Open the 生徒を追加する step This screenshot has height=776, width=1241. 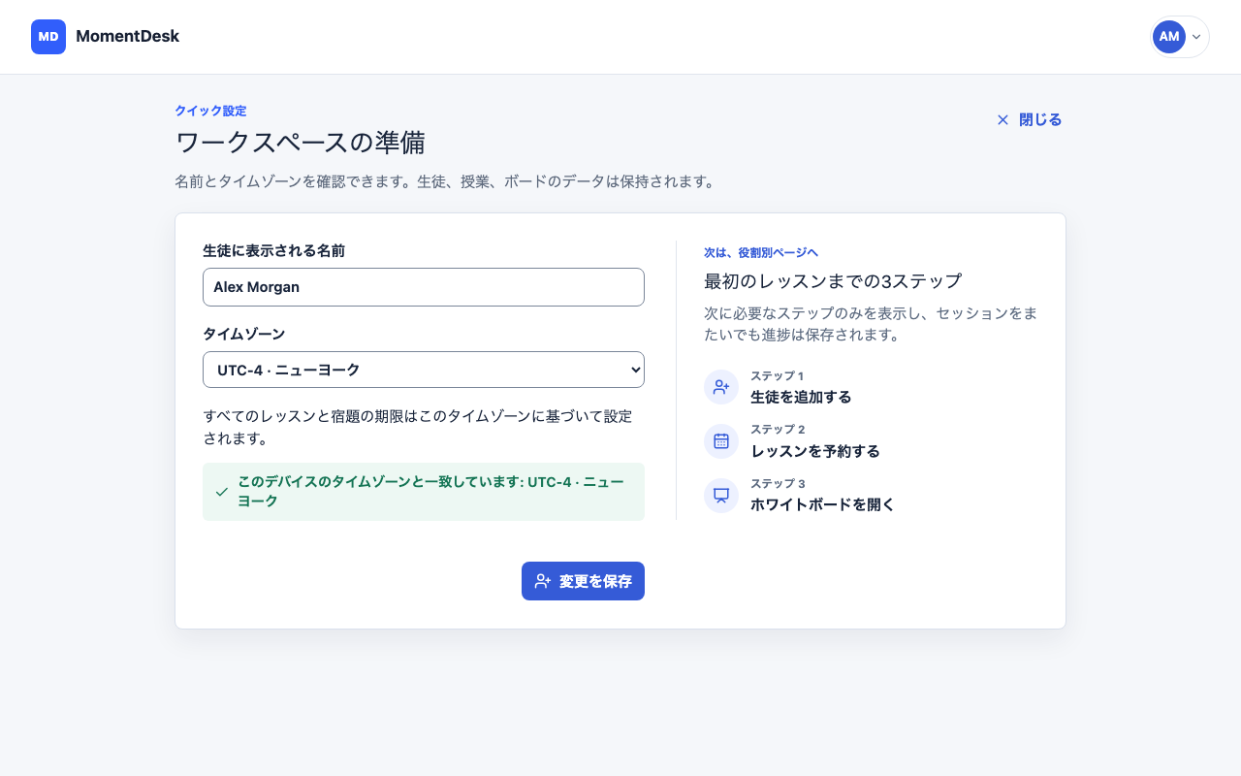pyautogui.click(x=801, y=397)
